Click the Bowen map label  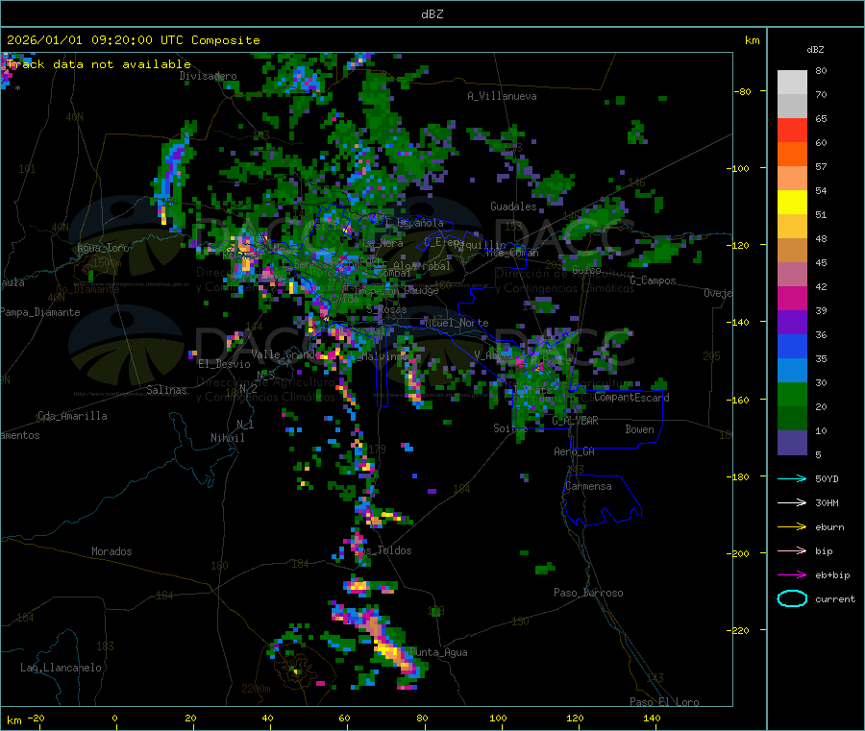point(639,429)
